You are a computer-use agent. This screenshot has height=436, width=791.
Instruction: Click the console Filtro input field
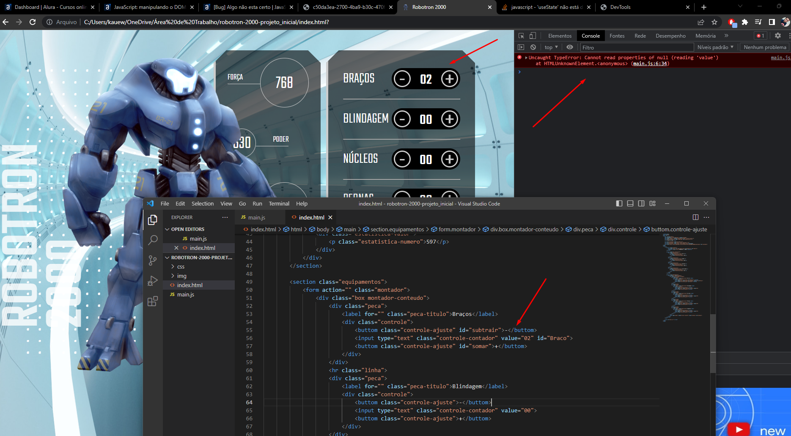click(637, 47)
